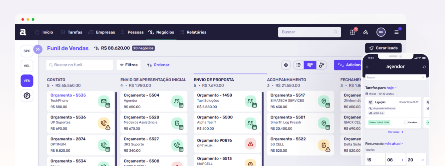445x166 pixels.
Task: Open the Empresas menu item
Action: coord(102,32)
